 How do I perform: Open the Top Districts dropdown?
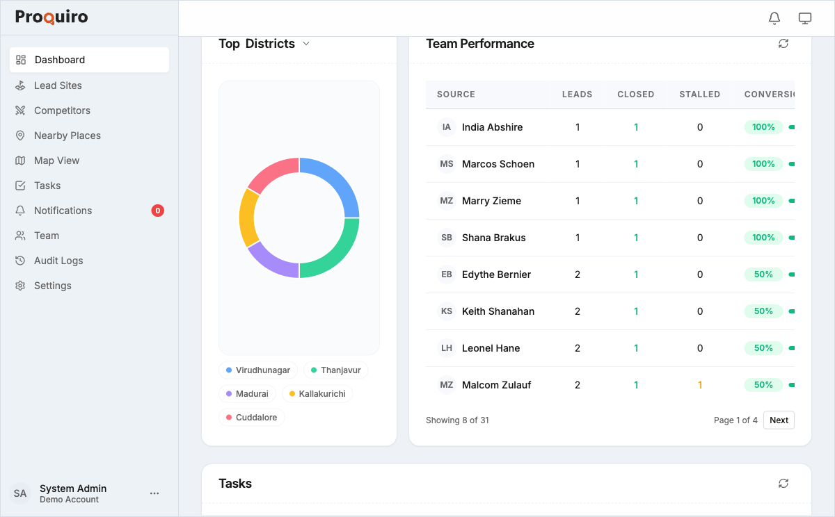(306, 43)
